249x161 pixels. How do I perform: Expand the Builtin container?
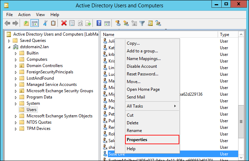(x=16, y=53)
